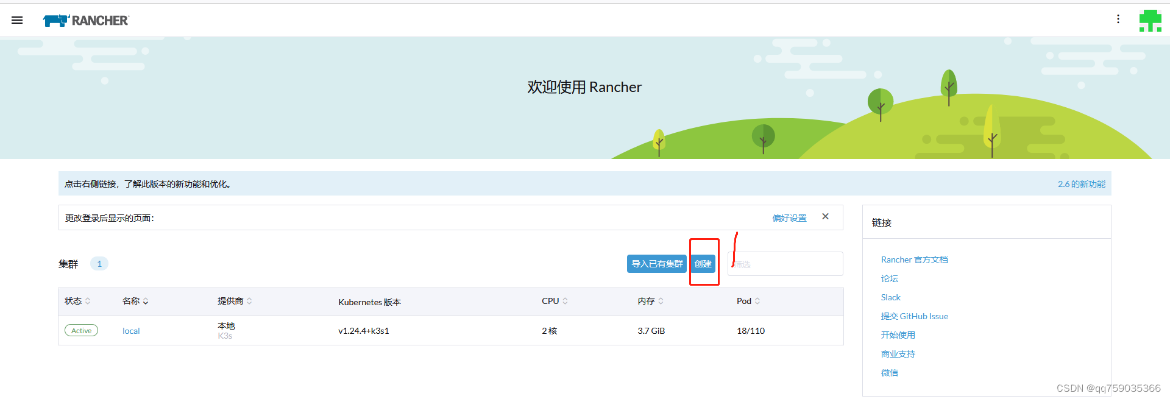
Task: Click the 2 核 CPU cell
Action: coord(550,331)
